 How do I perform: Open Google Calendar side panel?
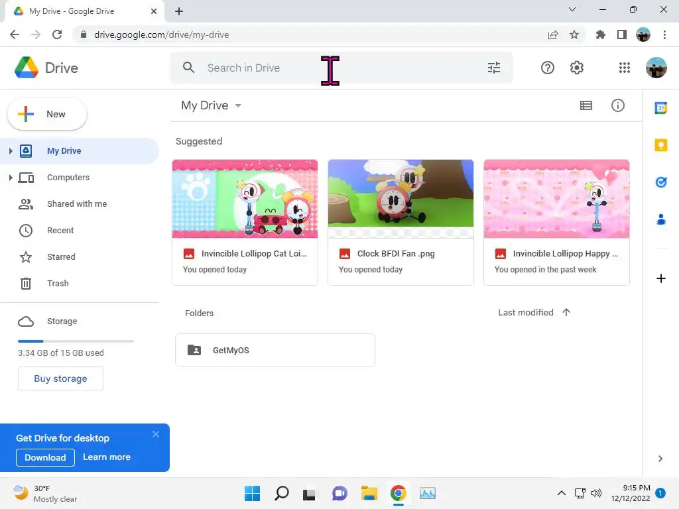[x=660, y=108]
